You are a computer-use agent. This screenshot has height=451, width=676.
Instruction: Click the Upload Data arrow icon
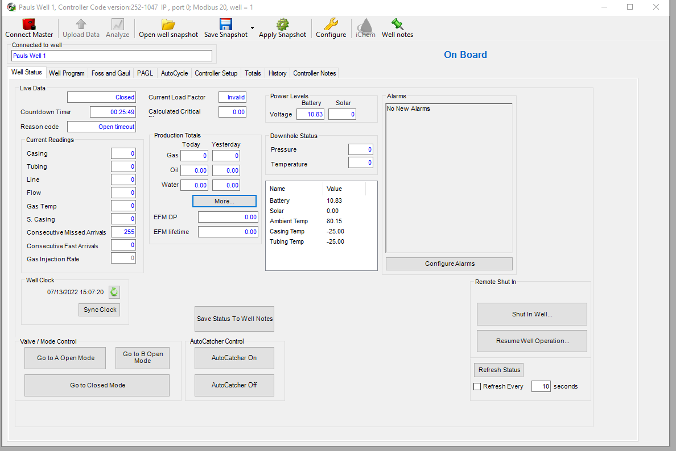[x=81, y=24]
